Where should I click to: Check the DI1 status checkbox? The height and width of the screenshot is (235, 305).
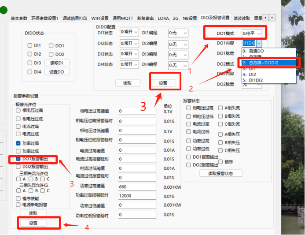pos(30,45)
